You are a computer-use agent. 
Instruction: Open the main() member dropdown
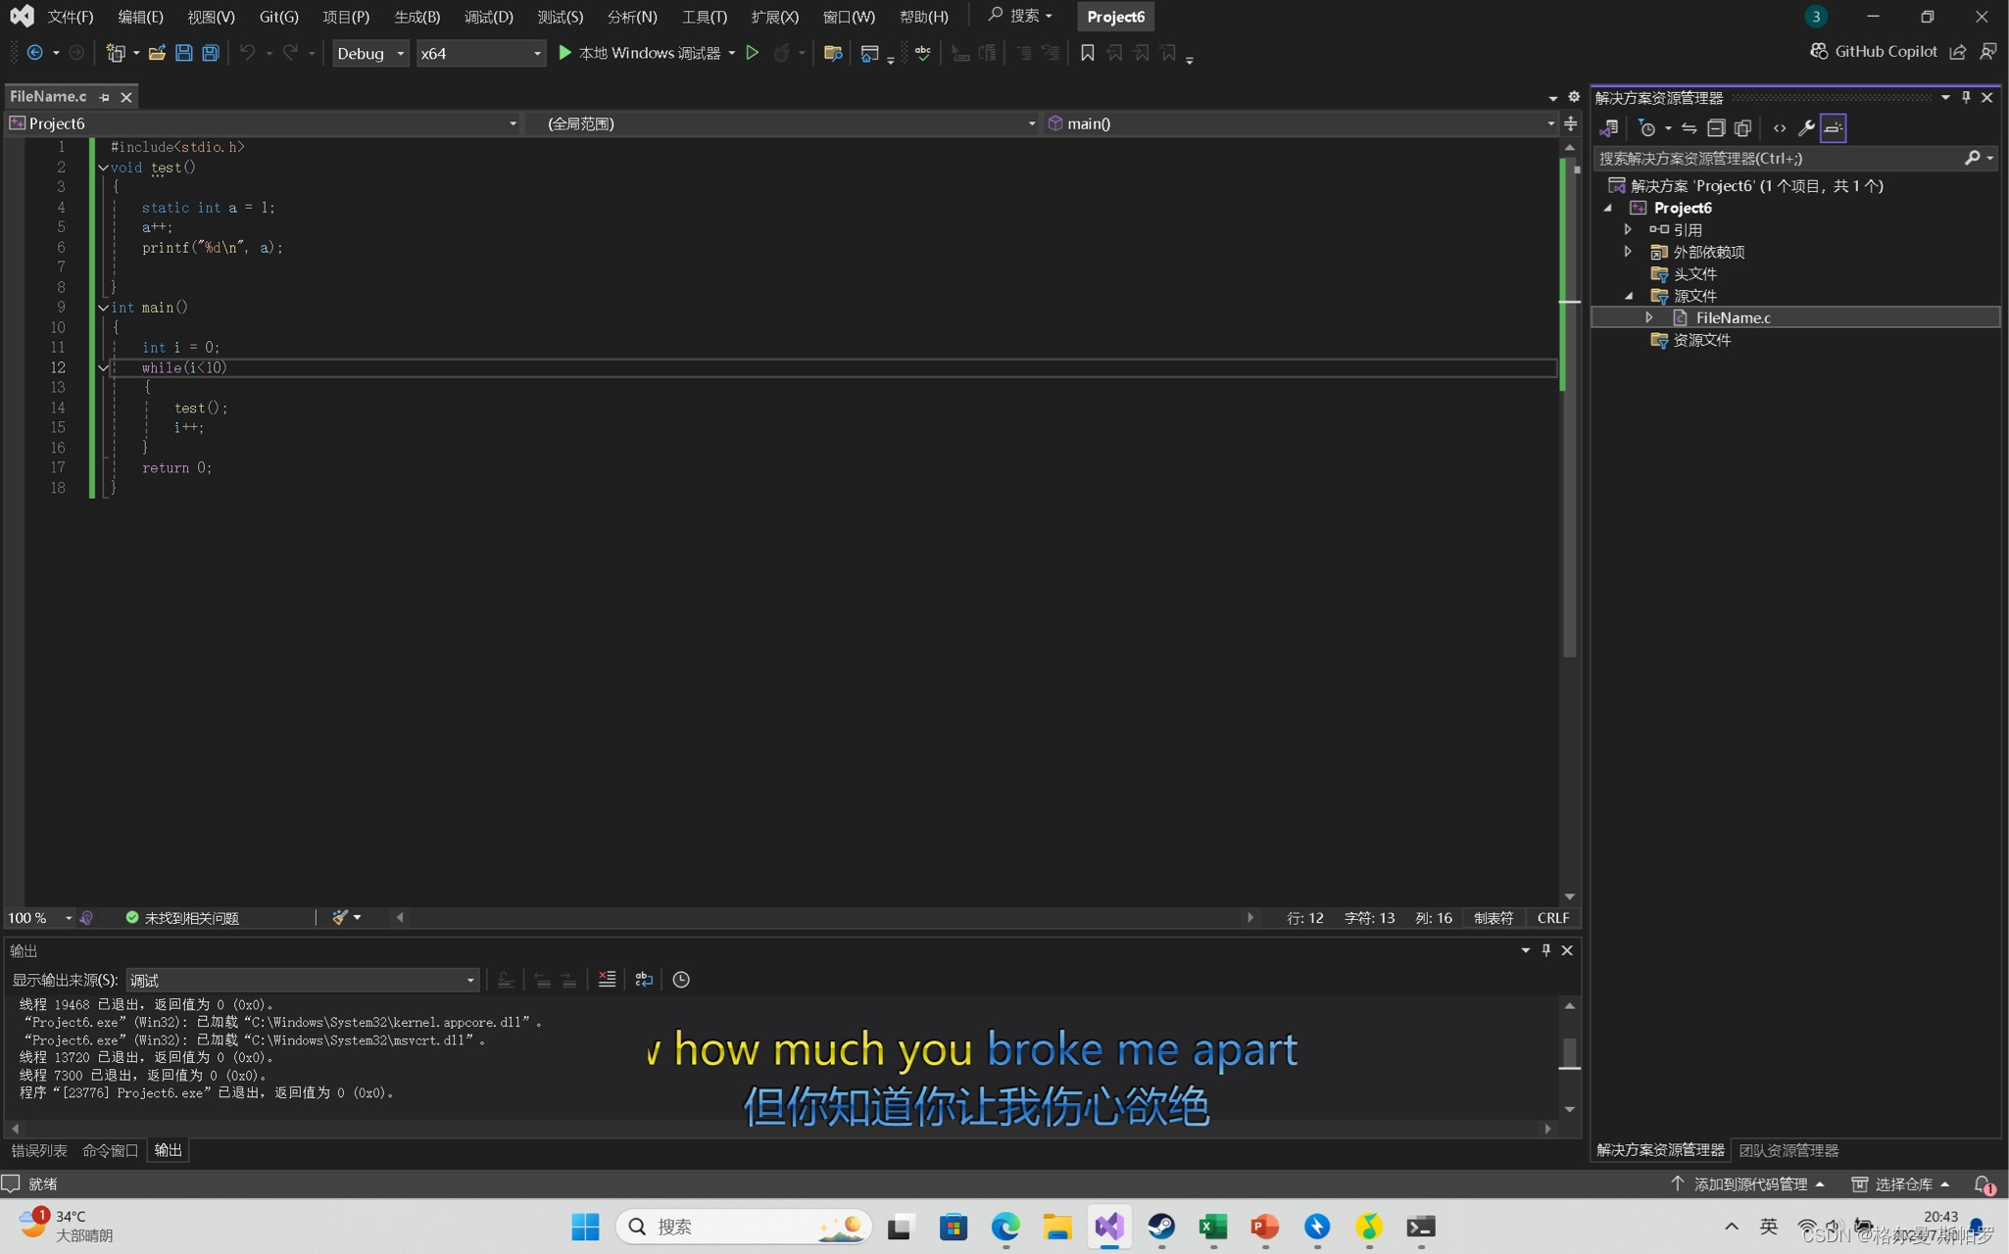pyautogui.click(x=1299, y=123)
